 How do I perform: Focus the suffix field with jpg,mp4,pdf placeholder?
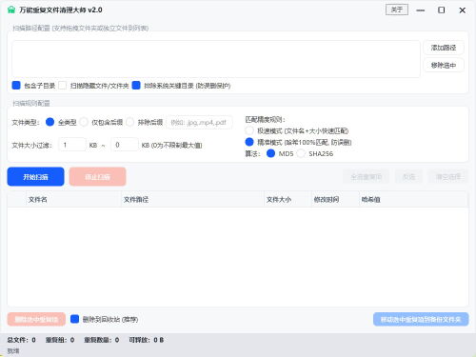(x=199, y=123)
